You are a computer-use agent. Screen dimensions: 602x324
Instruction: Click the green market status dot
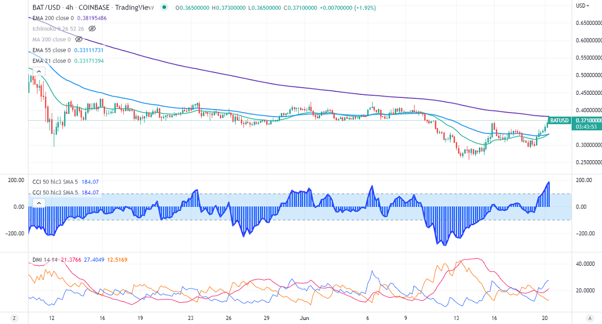point(164,7)
